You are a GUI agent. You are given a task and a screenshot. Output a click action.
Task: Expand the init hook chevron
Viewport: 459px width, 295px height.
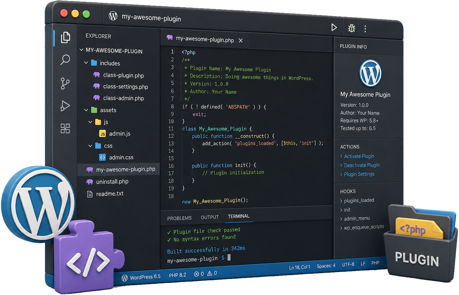[341, 210]
